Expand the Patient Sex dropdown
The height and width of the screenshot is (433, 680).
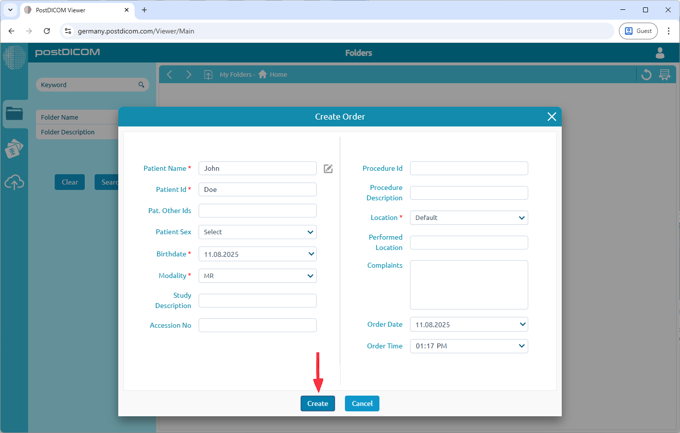point(257,232)
